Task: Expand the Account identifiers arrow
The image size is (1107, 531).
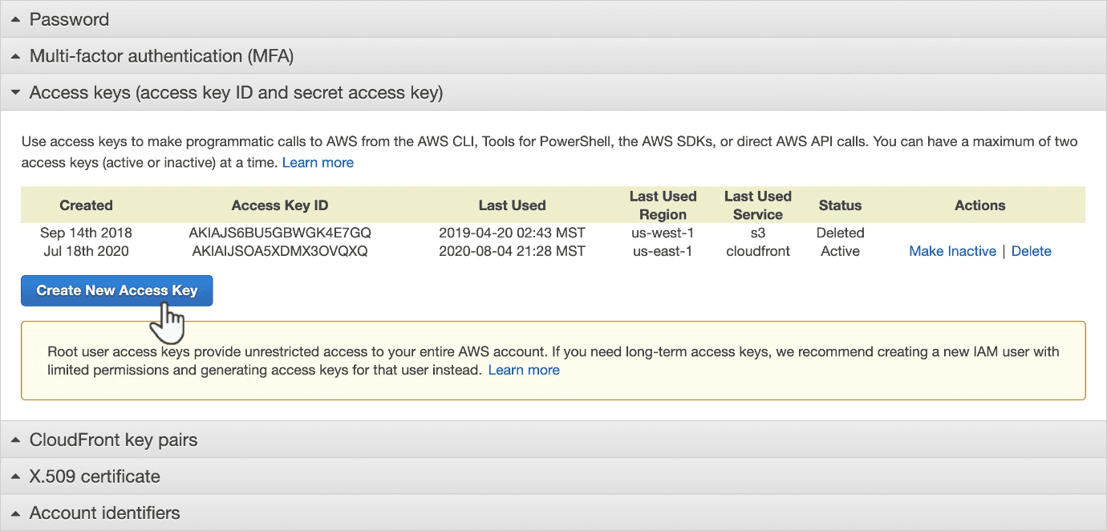Action: (x=15, y=513)
